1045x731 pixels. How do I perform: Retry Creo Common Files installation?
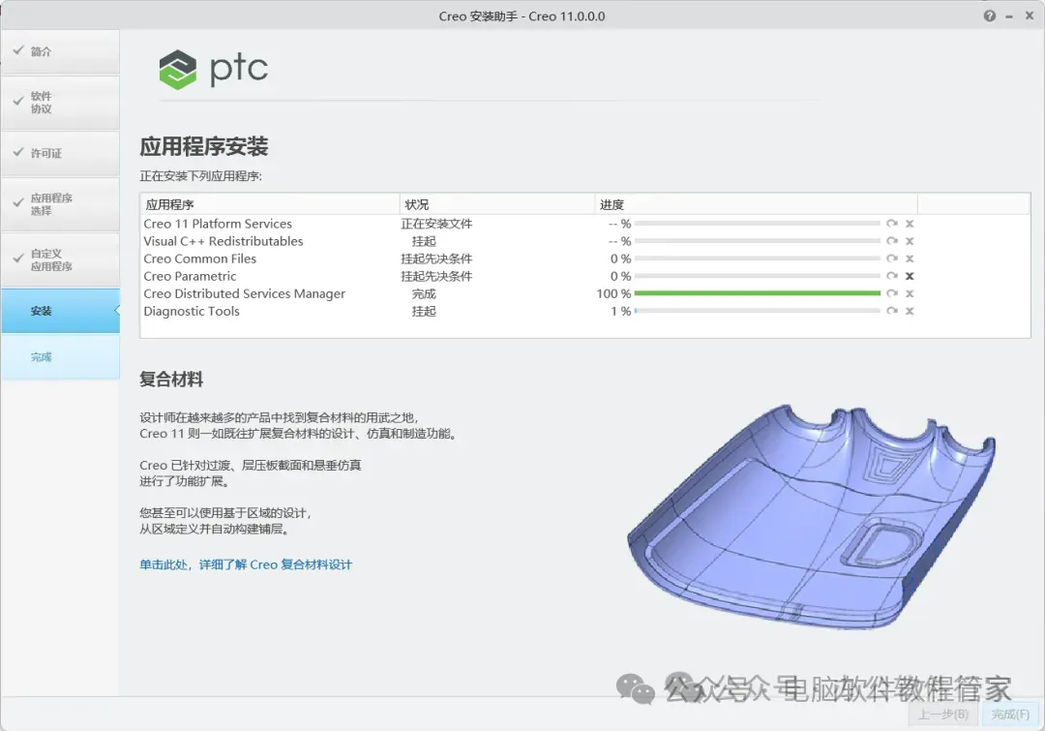pos(892,259)
